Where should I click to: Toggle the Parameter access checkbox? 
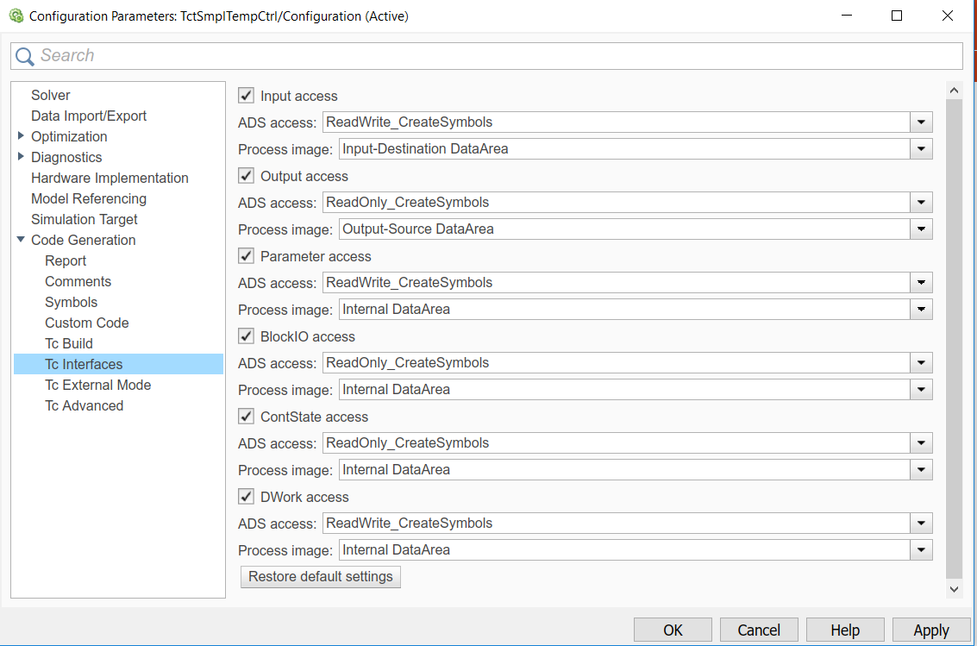tap(246, 256)
